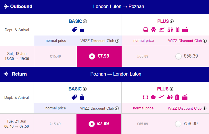Click the outbound PLUS seat selection armchair icon
The height and width of the screenshot is (134, 209).
coord(154,29)
